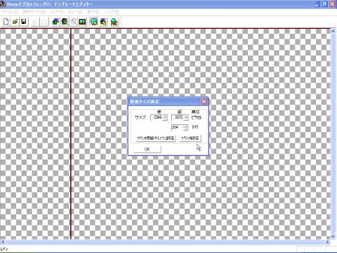Click the overlapping blue and green images toolbar icon
Screen dimensions: 337x253
[x=55, y=22]
